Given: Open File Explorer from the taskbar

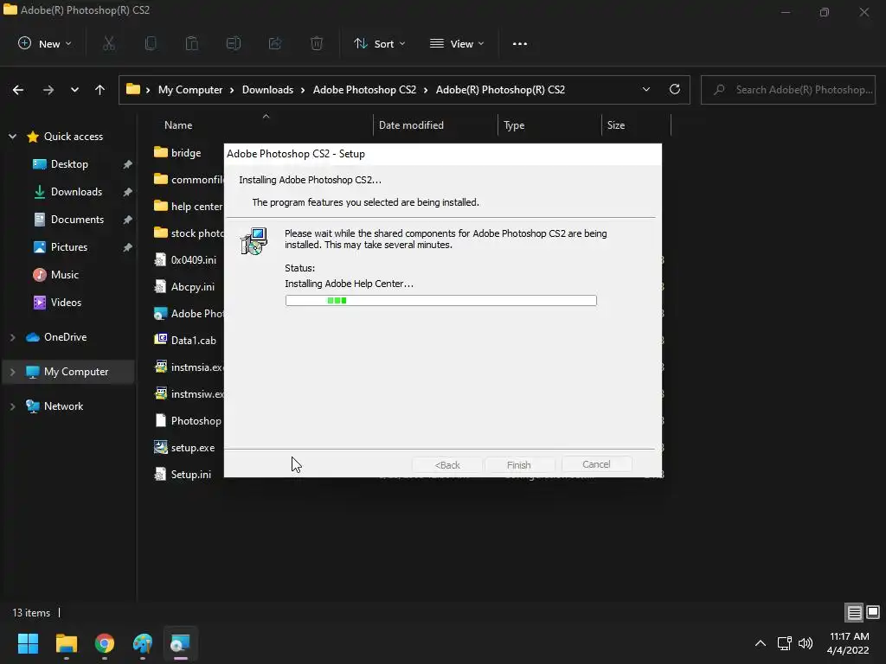Looking at the screenshot, I should click(x=66, y=643).
